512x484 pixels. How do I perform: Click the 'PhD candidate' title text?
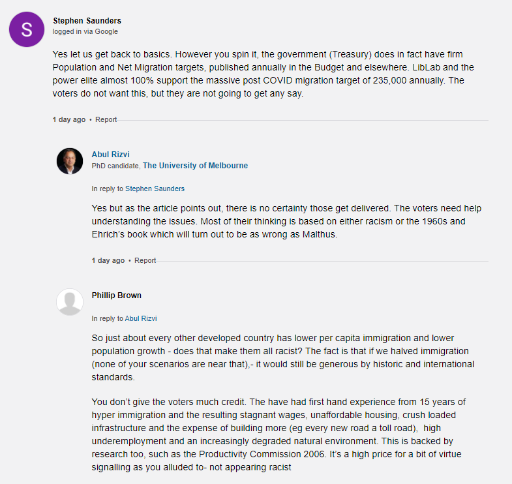point(115,166)
